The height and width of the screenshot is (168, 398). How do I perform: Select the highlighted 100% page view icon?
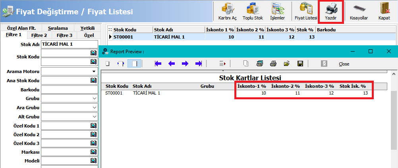click(134, 64)
